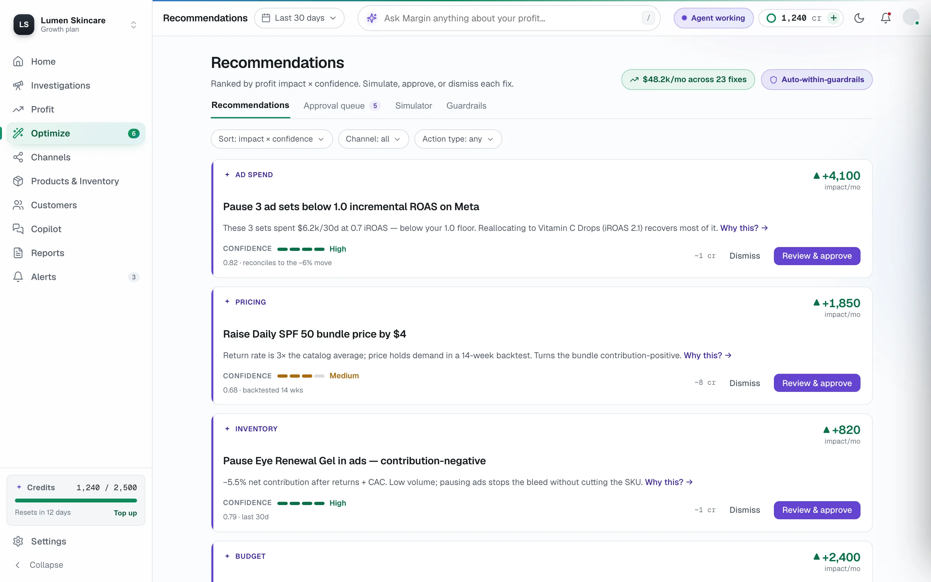Open the Last 30 days date dropdown

(x=299, y=18)
